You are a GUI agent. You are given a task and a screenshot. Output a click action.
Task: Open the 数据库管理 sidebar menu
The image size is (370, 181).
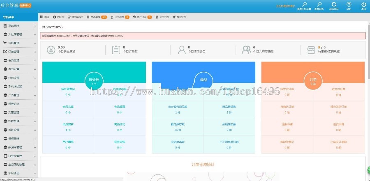(x=19, y=147)
